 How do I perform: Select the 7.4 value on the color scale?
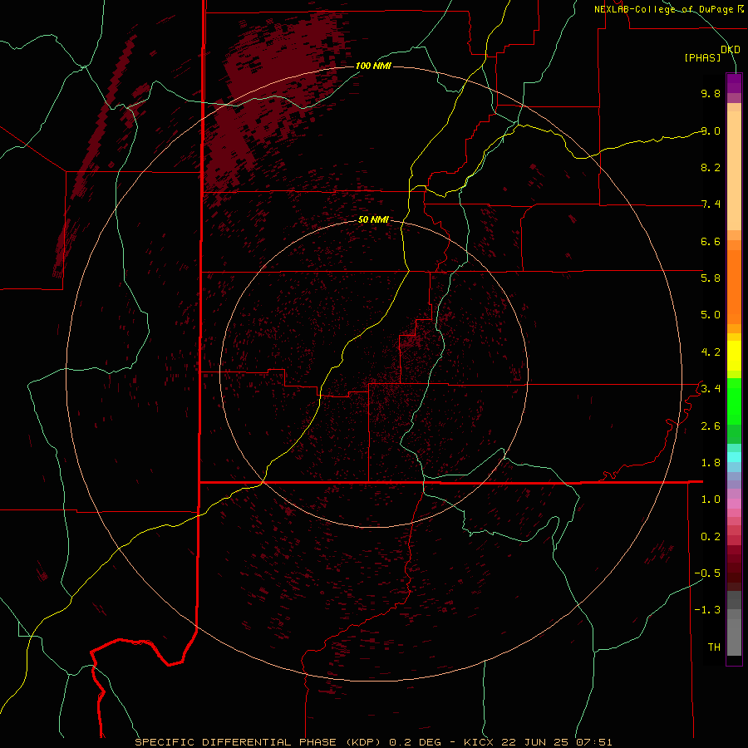(711, 204)
